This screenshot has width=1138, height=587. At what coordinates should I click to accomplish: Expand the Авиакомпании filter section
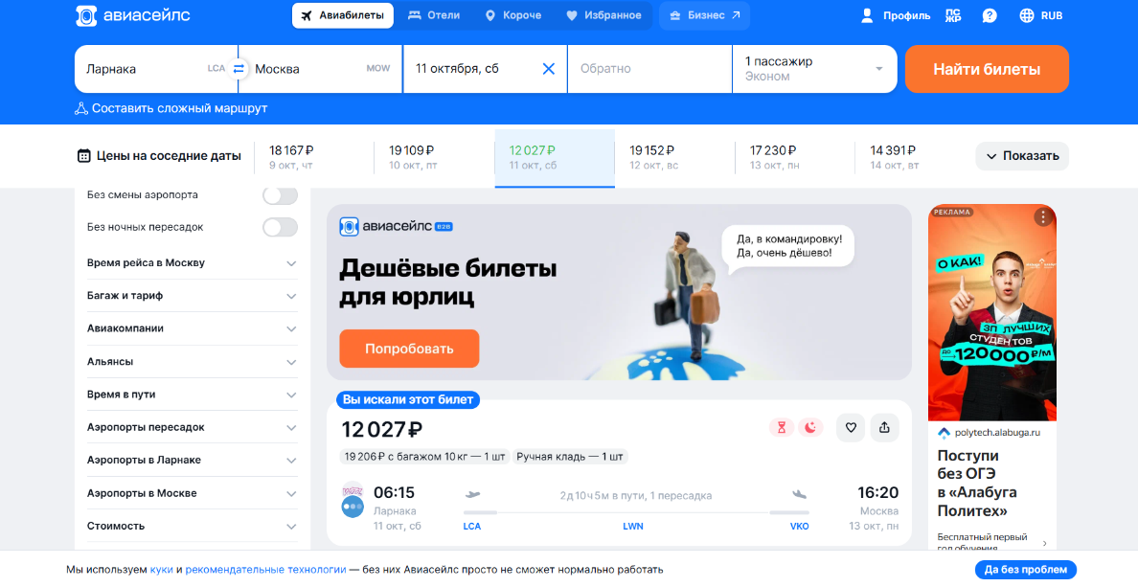(x=193, y=328)
